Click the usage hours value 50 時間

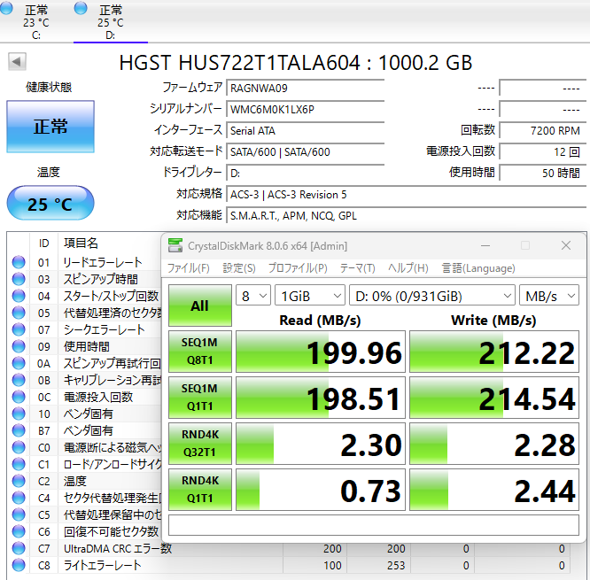[542, 173]
